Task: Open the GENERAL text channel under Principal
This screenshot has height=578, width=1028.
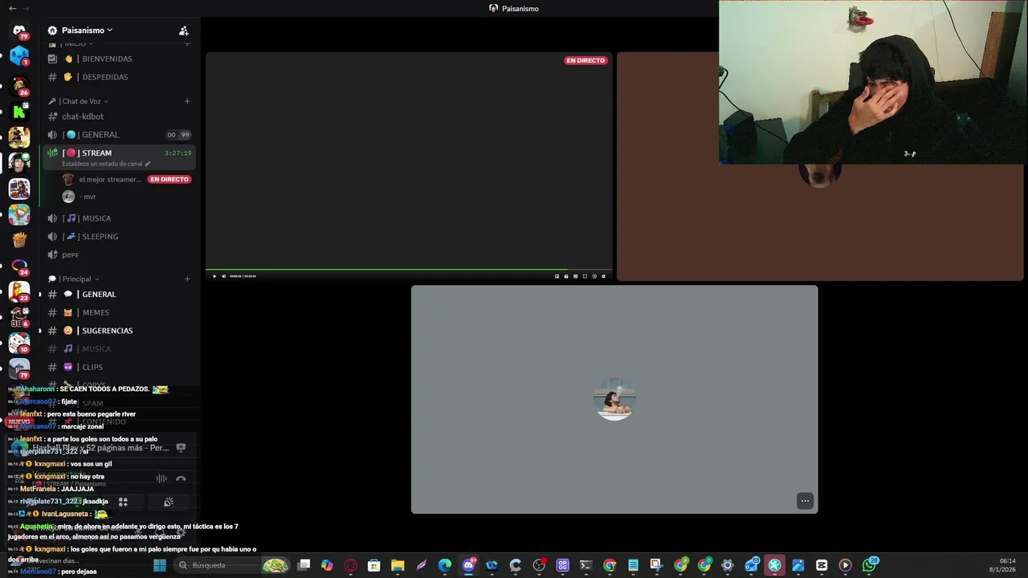Action: coord(118,295)
